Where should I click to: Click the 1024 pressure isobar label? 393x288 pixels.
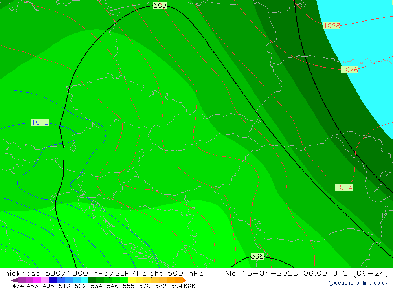point(344,187)
